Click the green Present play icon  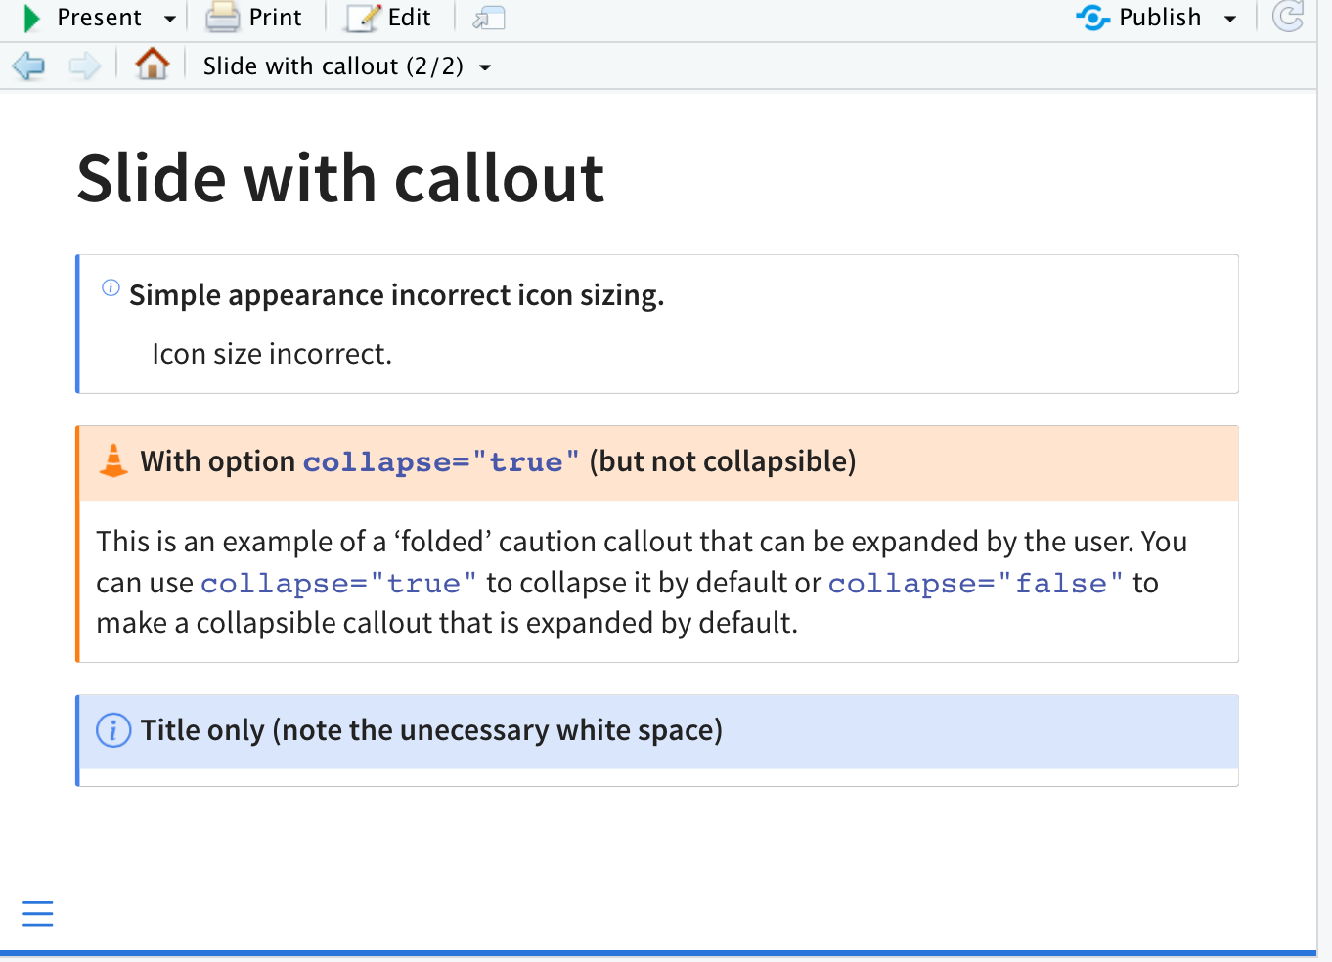click(x=31, y=18)
